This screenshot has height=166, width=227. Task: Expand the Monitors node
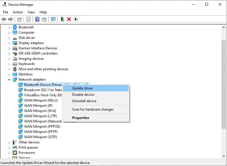[9, 75]
